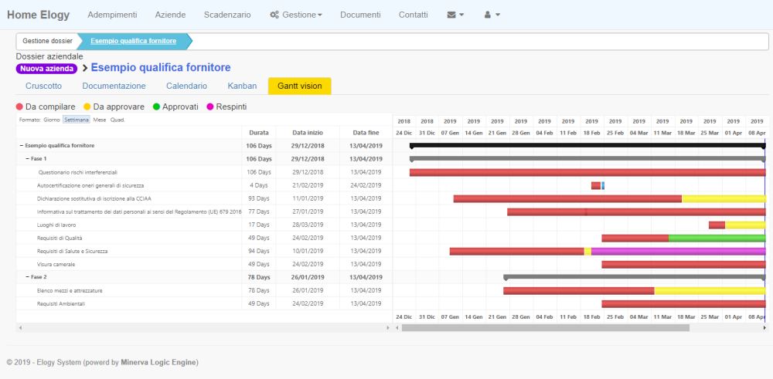The height and width of the screenshot is (379, 773).
Task: Click the Durata column header
Action: pos(259,133)
